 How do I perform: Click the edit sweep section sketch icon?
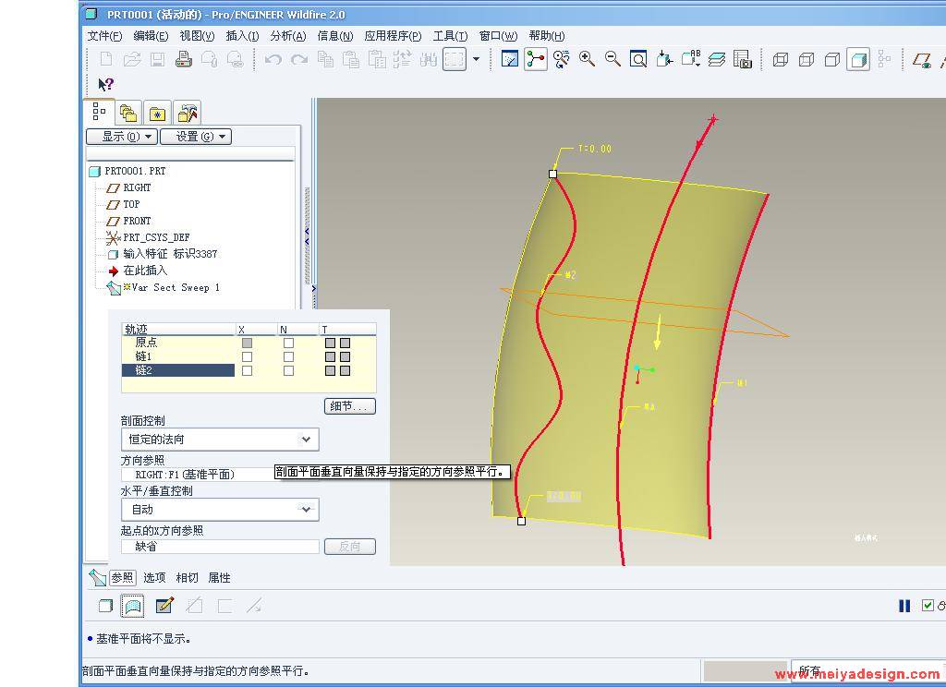coord(164,606)
